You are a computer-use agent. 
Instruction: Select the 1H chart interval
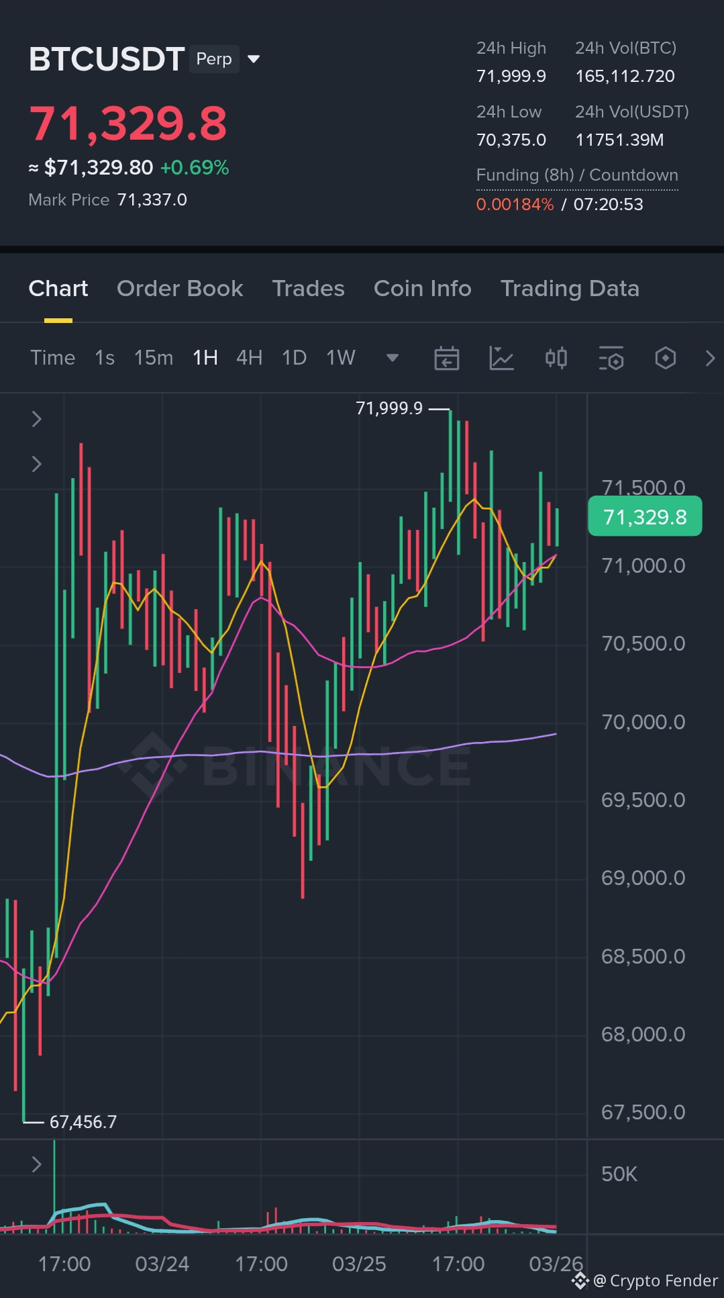pos(205,358)
